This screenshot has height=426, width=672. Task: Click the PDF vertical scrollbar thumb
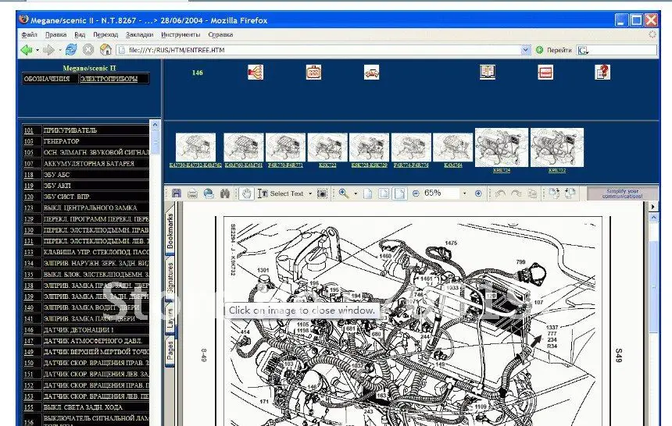click(653, 287)
